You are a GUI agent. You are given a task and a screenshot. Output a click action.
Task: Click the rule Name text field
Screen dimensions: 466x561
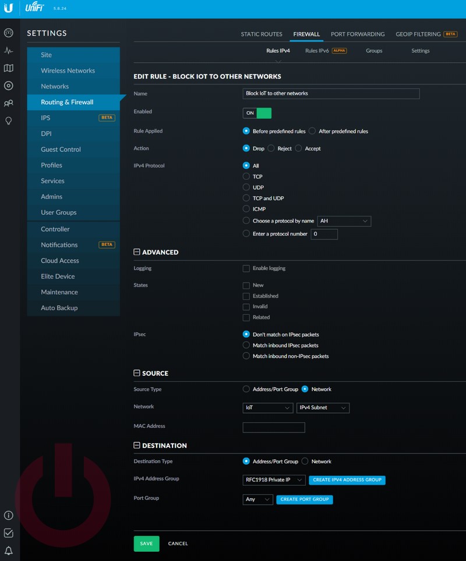click(x=331, y=94)
